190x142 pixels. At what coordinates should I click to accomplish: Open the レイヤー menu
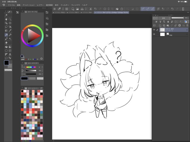point(40,5)
